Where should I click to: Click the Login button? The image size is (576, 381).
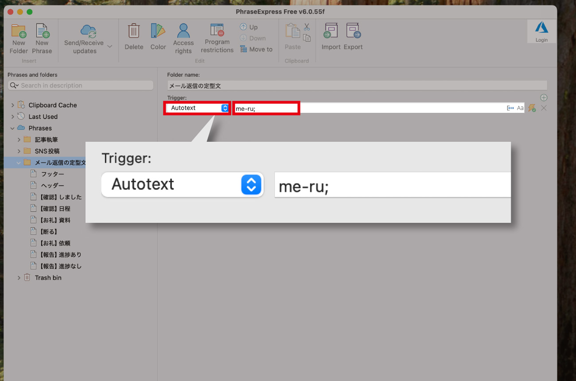pyautogui.click(x=541, y=31)
